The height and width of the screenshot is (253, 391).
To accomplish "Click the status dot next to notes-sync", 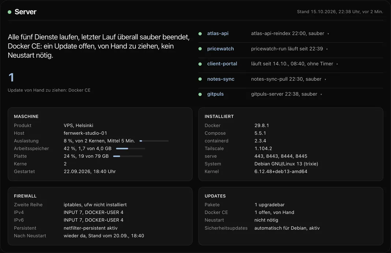I will tap(200, 79).
